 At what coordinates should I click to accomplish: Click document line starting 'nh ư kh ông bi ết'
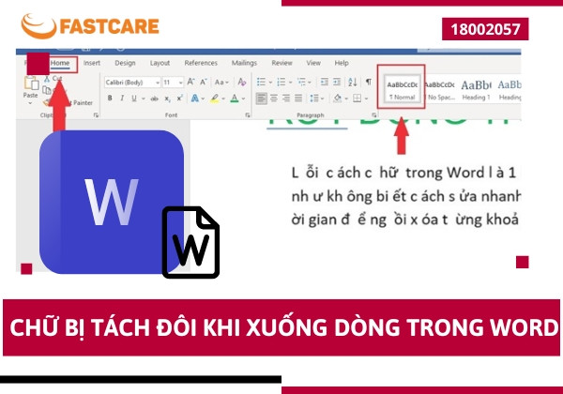[405, 197]
